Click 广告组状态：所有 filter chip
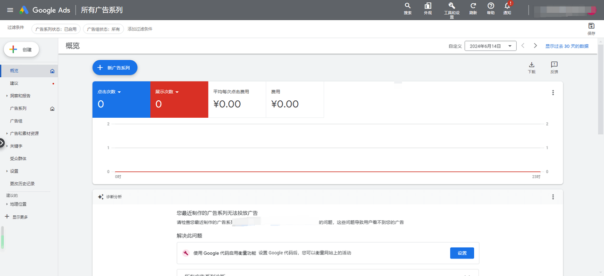This screenshot has width=604, height=276. (104, 29)
